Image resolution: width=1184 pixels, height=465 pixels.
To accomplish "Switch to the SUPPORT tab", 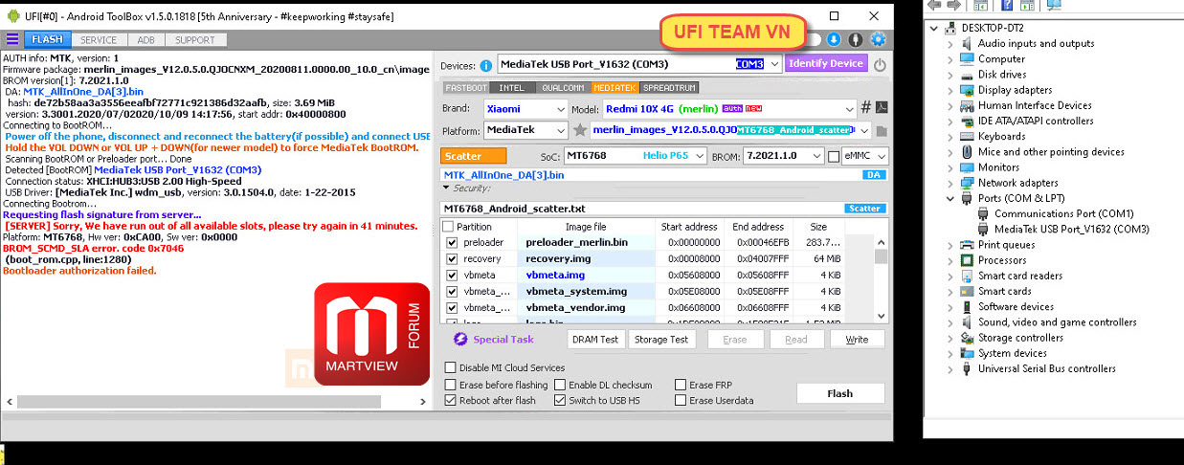I will click(x=195, y=40).
